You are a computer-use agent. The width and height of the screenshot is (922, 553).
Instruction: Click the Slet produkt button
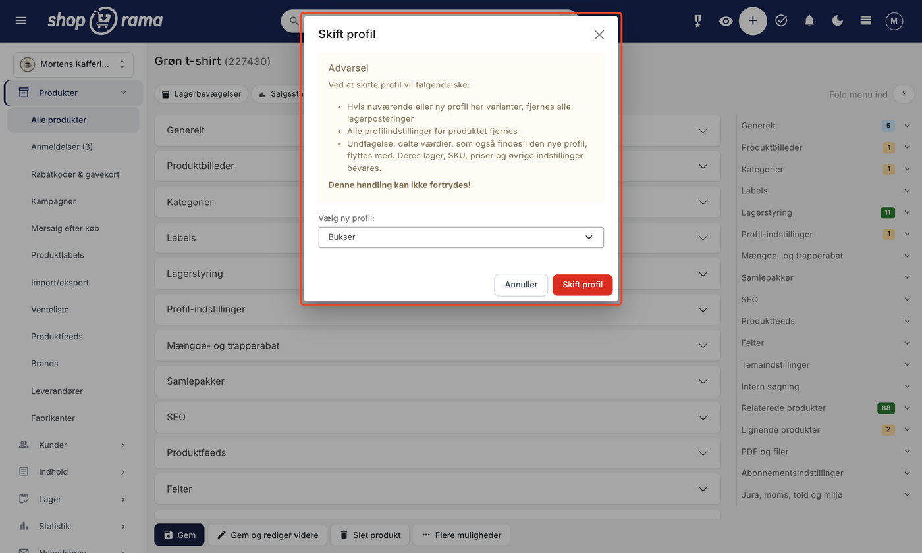click(x=370, y=535)
